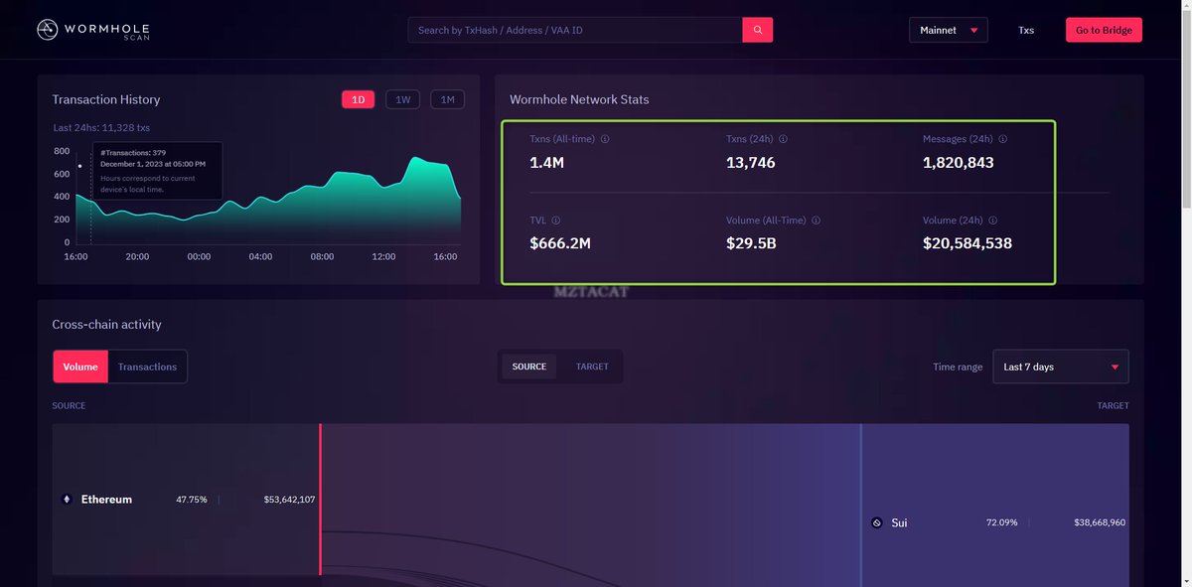Focus the TxHash / Address / VAA ID search field

pyautogui.click(x=575, y=30)
